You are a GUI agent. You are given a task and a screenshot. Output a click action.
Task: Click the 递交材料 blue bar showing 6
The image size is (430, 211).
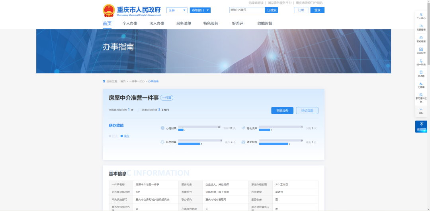tap(274, 144)
